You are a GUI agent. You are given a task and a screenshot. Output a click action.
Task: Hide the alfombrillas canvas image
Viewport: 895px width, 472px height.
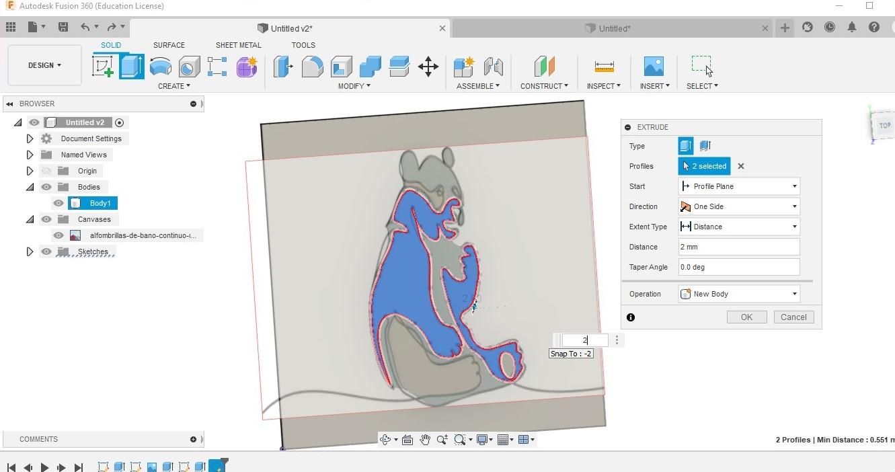coord(59,235)
